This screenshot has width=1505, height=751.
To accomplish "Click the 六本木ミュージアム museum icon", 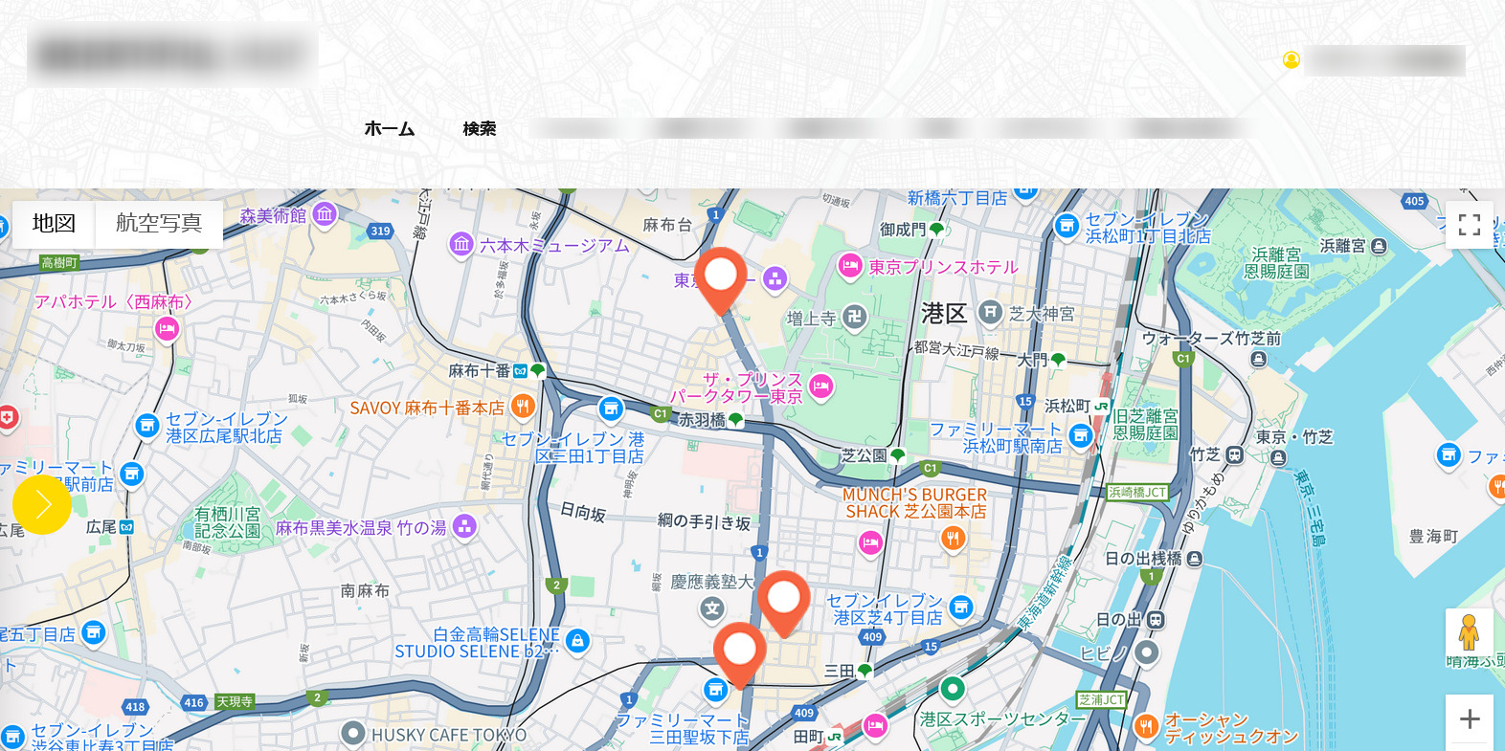I will point(462,245).
